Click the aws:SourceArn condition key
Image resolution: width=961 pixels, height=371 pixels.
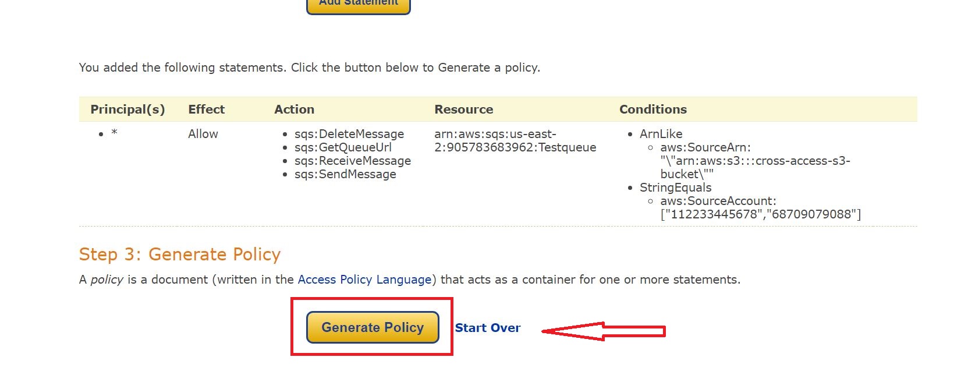coord(705,147)
